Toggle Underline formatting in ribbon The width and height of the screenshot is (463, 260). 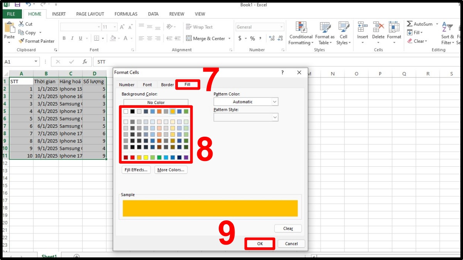(x=81, y=38)
